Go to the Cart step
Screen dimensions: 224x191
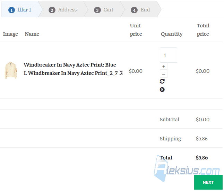tap(104, 10)
